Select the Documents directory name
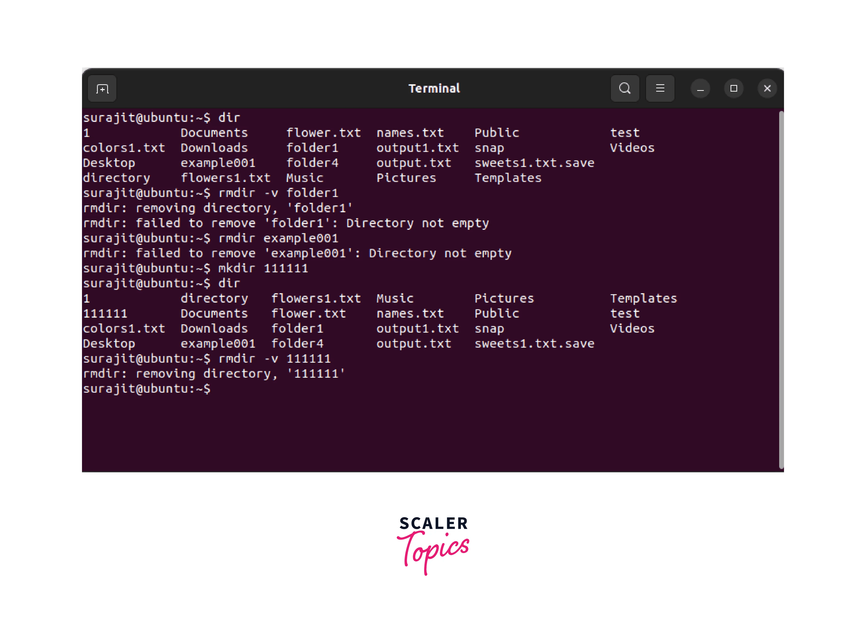 [x=215, y=132]
